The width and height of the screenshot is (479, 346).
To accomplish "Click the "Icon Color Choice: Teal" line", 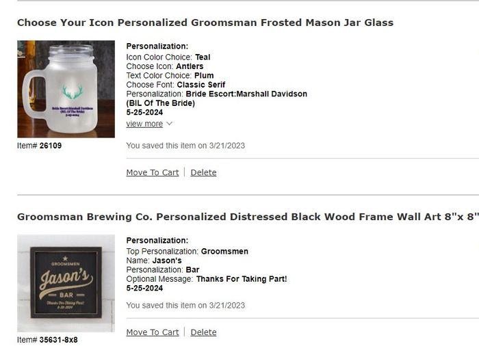I will [x=168, y=57].
